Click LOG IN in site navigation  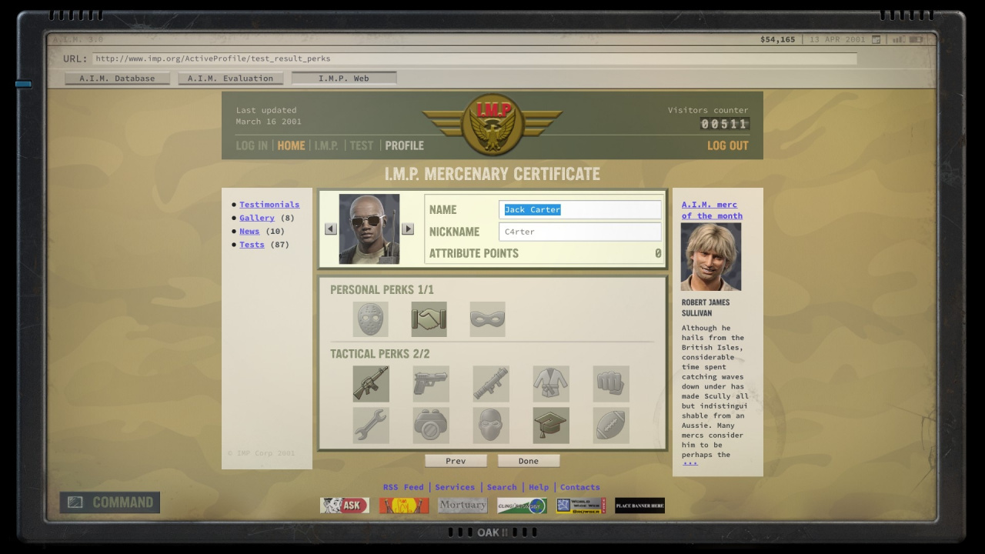click(252, 145)
